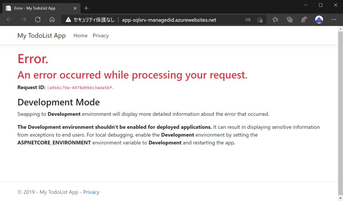343x201 pixels.
Task: Open the Collections icon
Action: [290, 20]
